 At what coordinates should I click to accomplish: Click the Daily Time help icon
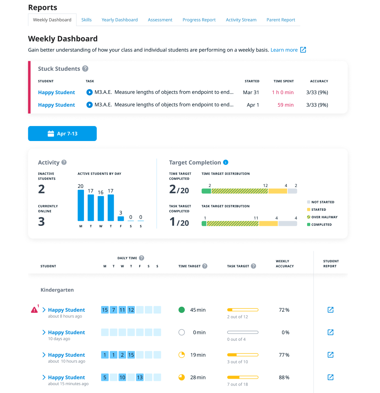pos(142,258)
